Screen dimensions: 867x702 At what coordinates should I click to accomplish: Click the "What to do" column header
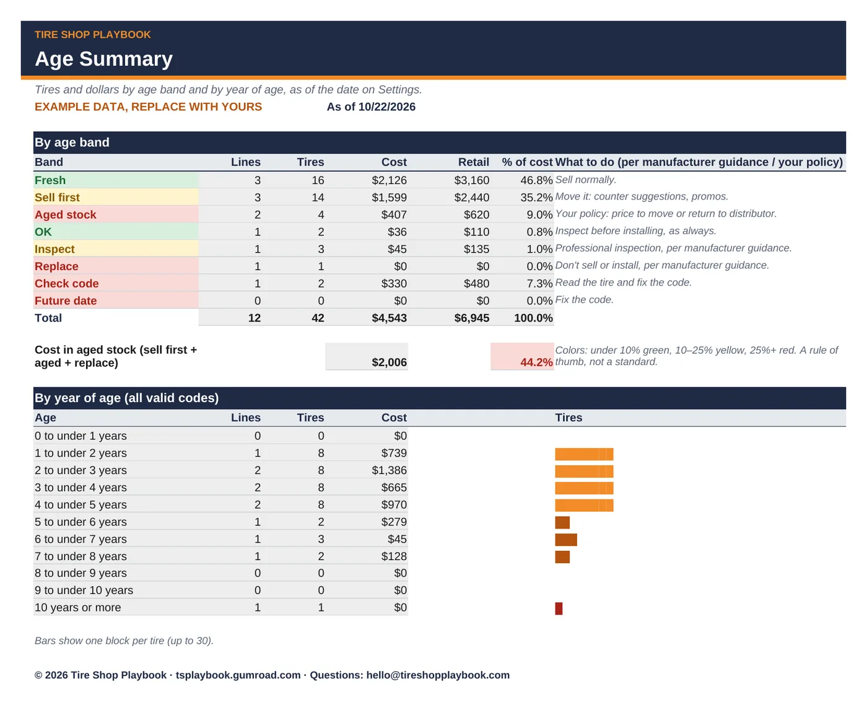[x=699, y=162]
